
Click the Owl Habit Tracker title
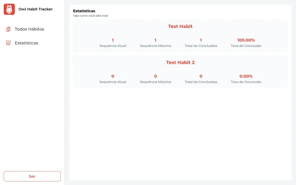[x=36, y=9]
